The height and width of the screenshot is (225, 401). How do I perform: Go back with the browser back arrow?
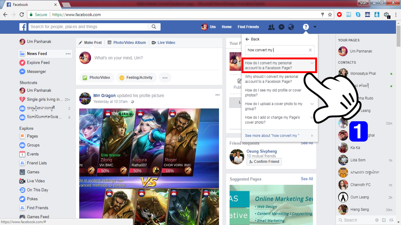tap(6, 15)
